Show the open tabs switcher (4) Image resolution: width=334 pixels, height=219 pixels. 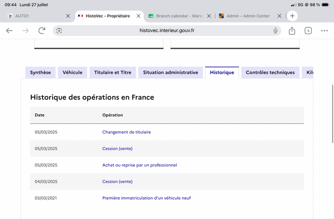click(308, 30)
